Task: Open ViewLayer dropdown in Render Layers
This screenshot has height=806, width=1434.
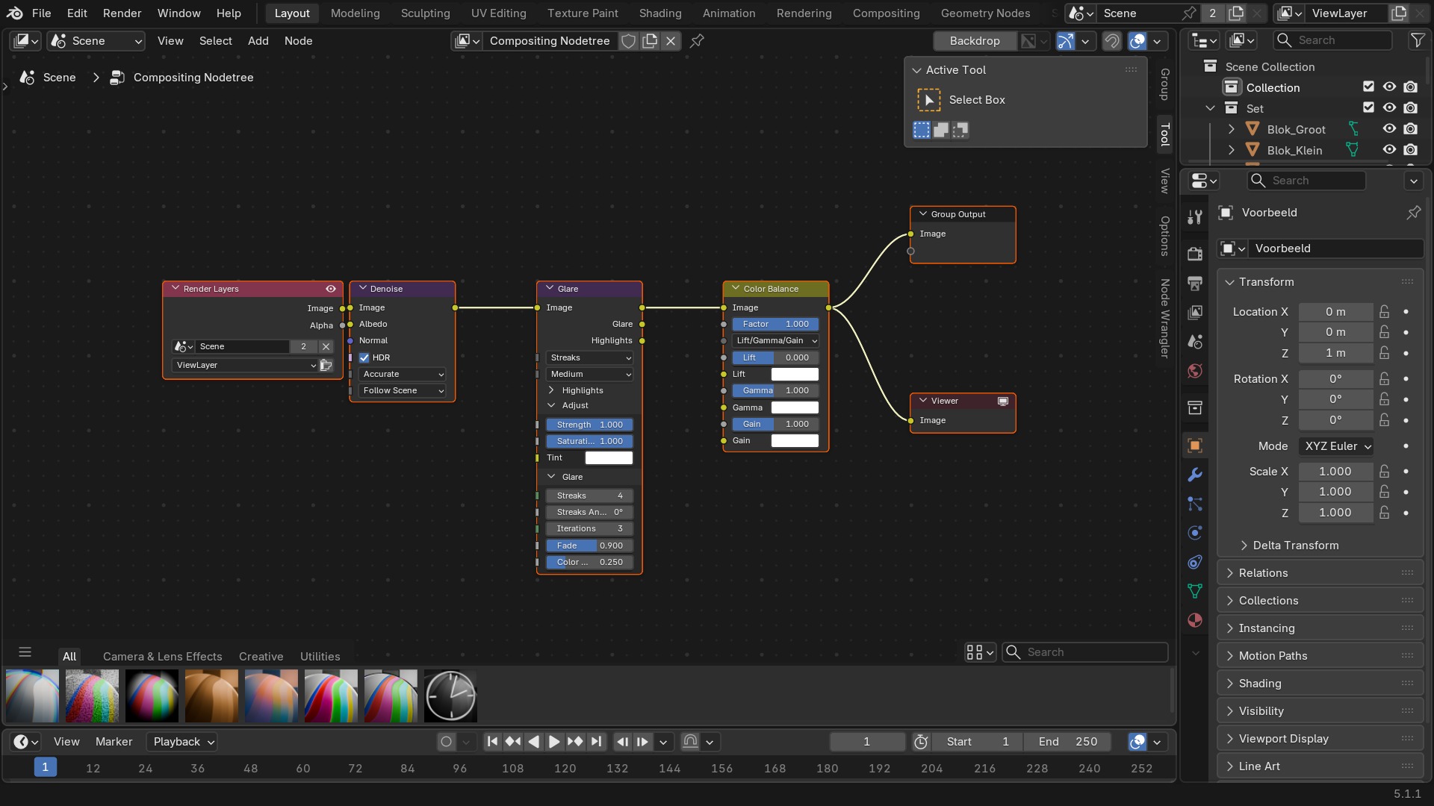Action: pyautogui.click(x=245, y=365)
